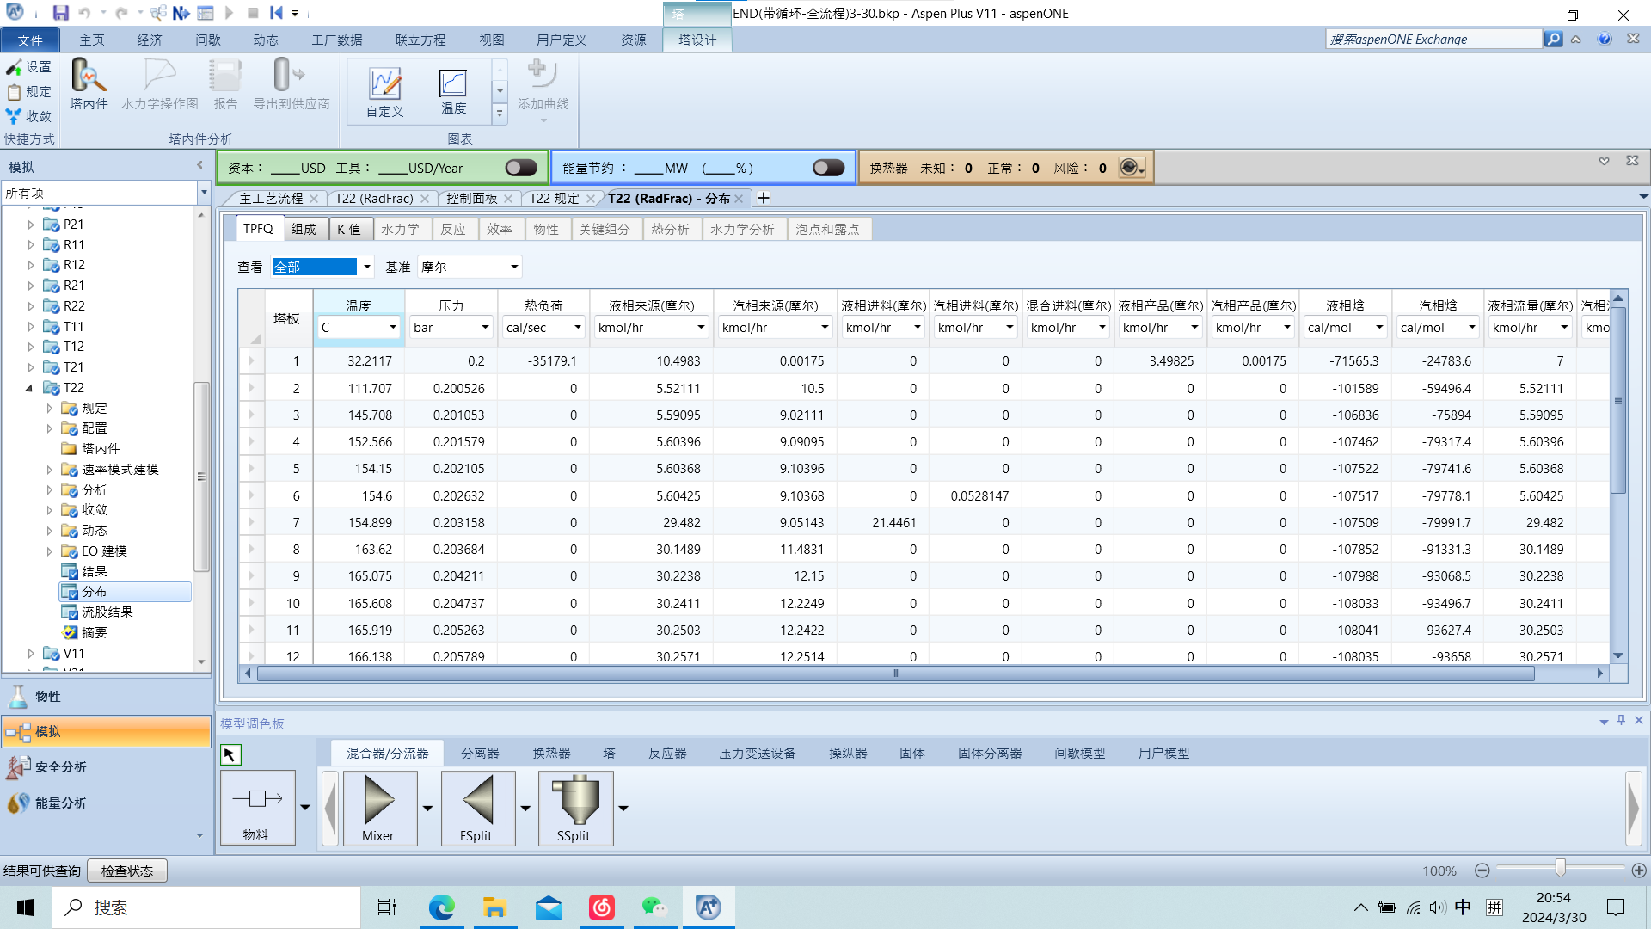The width and height of the screenshot is (1651, 929).
Task: Click the SSplit block icon
Action: [x=575, y=808]
